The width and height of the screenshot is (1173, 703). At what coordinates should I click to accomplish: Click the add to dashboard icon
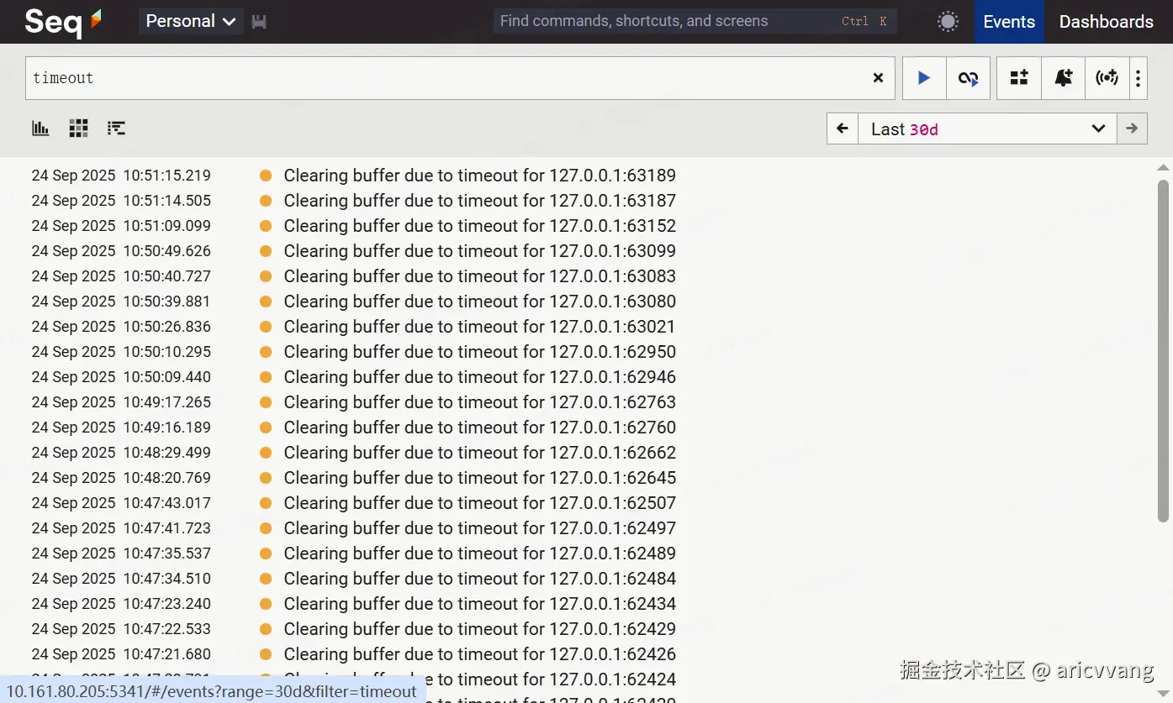pos(1019,78)
